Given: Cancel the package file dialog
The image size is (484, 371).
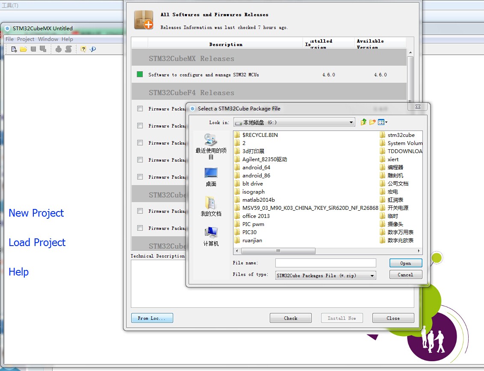Looking at the screenshot, I should 406,274.
